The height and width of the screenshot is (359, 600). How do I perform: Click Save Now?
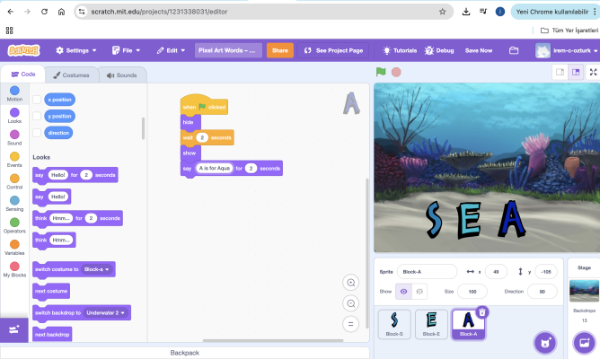coord(479,50)
